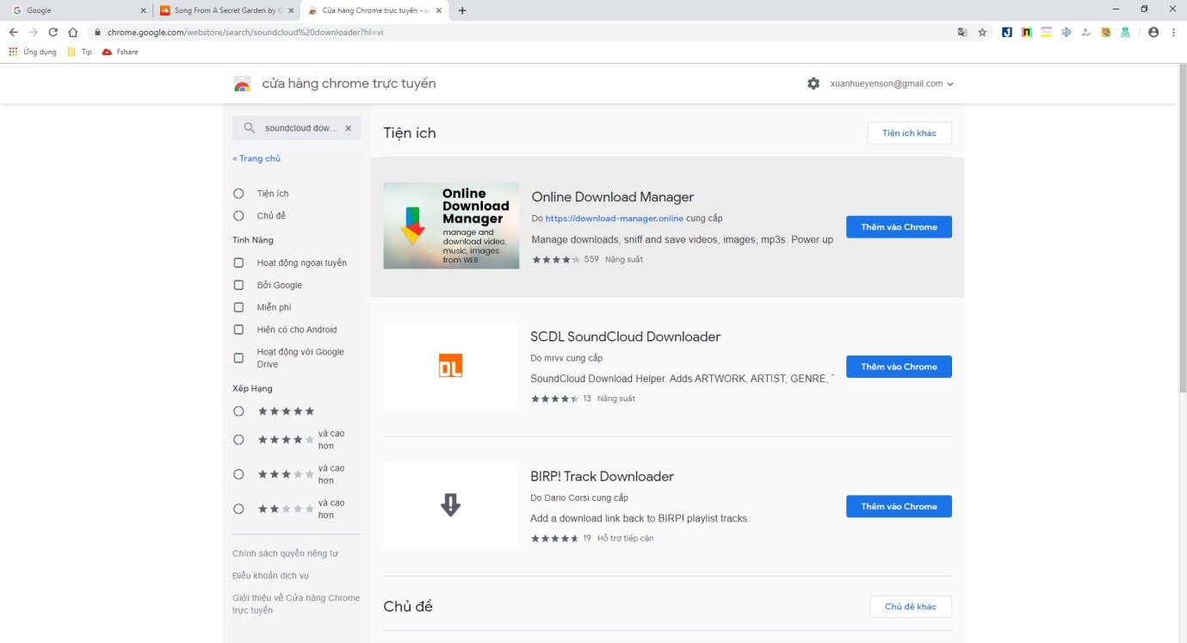Open the Online Download Manager title
Image resolution: width=1187 pixels, height=643 pixels.
coord(613,197)
